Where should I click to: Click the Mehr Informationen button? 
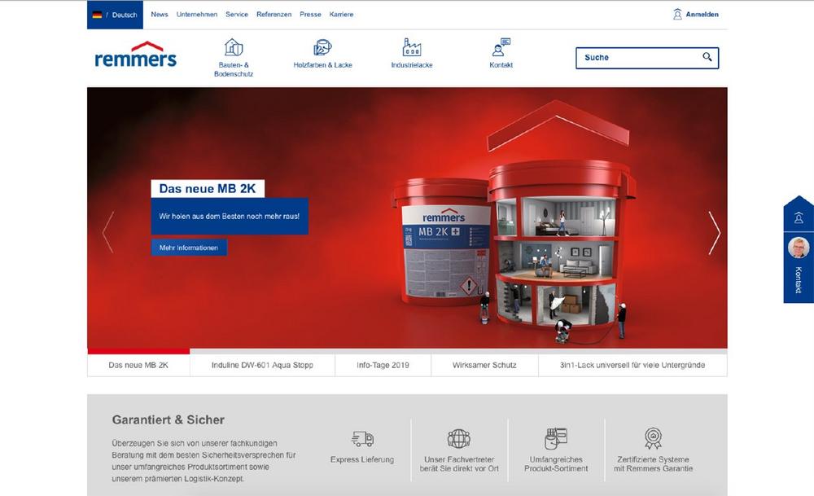tap(189, 248)
